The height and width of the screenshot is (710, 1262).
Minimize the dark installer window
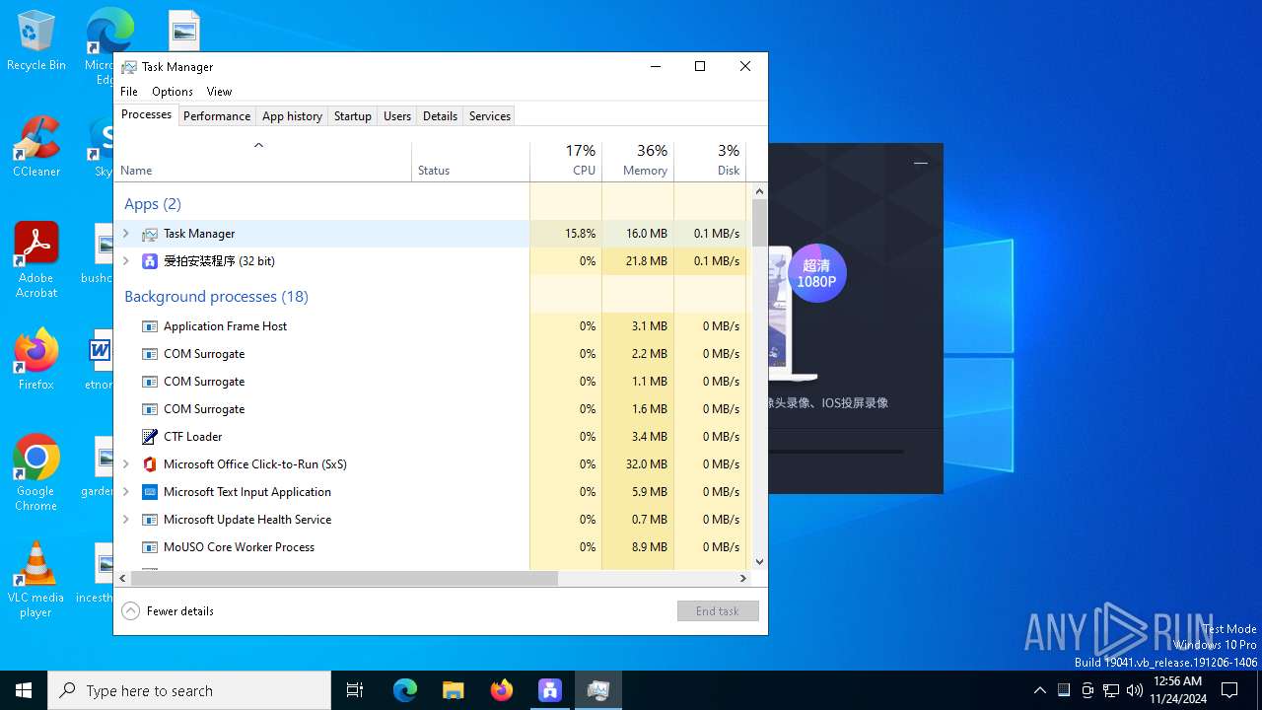click(921, 163)
